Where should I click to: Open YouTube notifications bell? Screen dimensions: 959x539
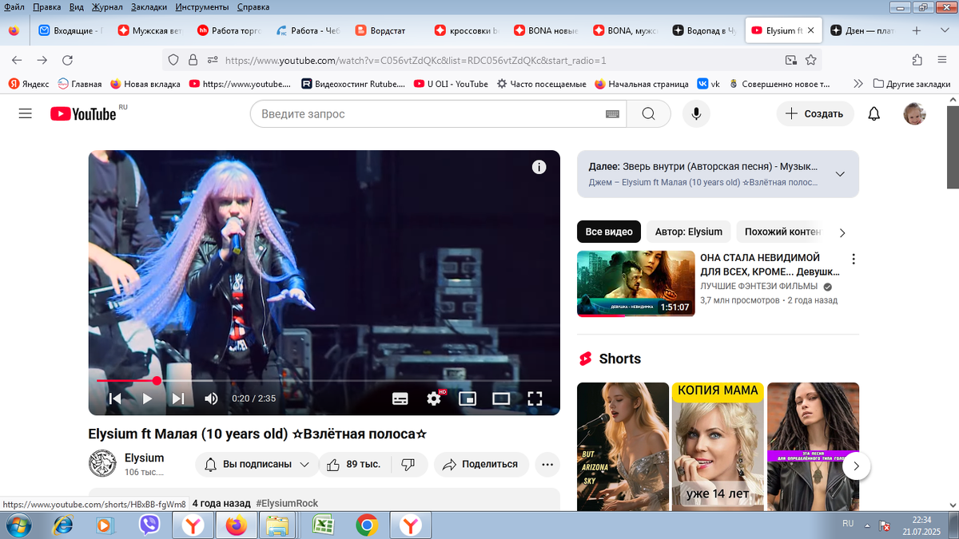(874, 114)
